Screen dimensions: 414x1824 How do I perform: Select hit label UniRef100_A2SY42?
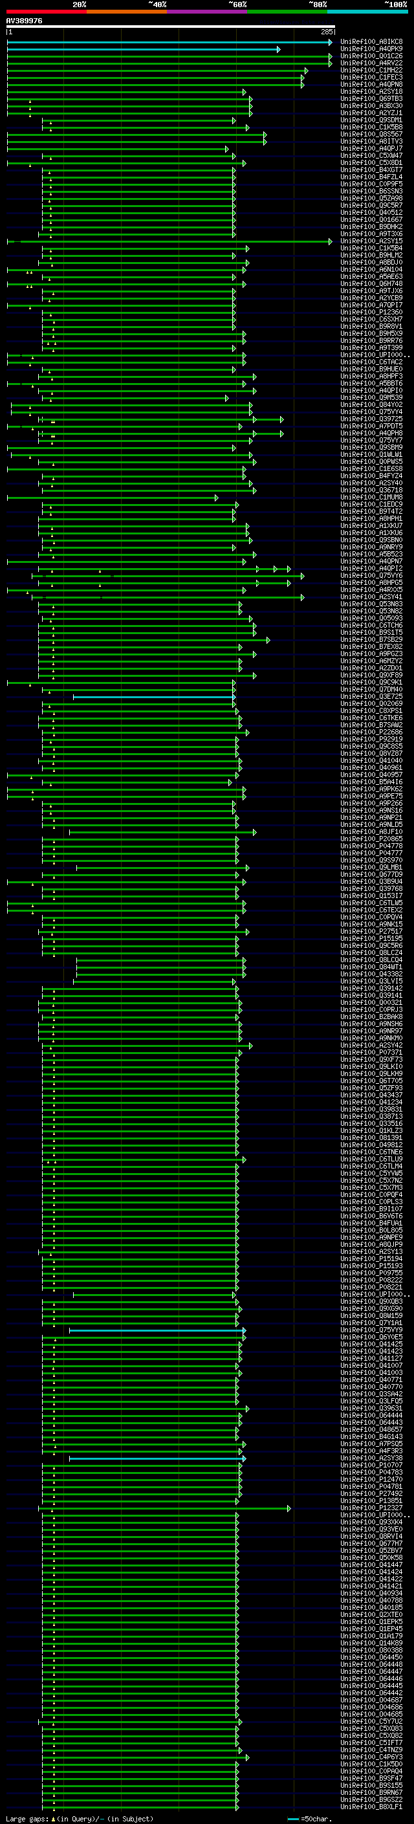(371, 1046)
